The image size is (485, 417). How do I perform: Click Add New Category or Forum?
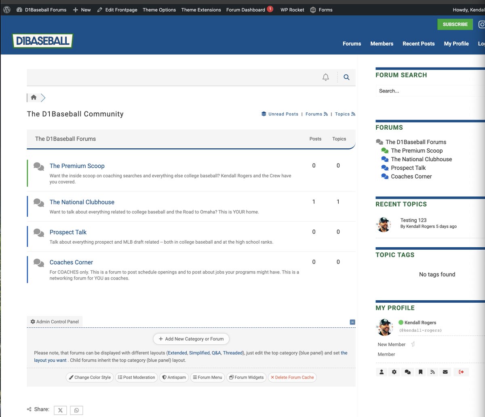click(191, 339)
